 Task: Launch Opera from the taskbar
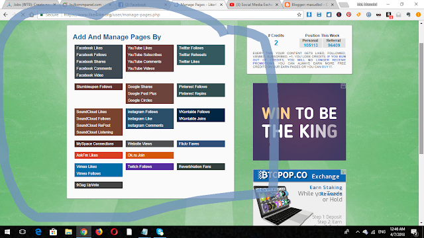(x=114, y=232)
